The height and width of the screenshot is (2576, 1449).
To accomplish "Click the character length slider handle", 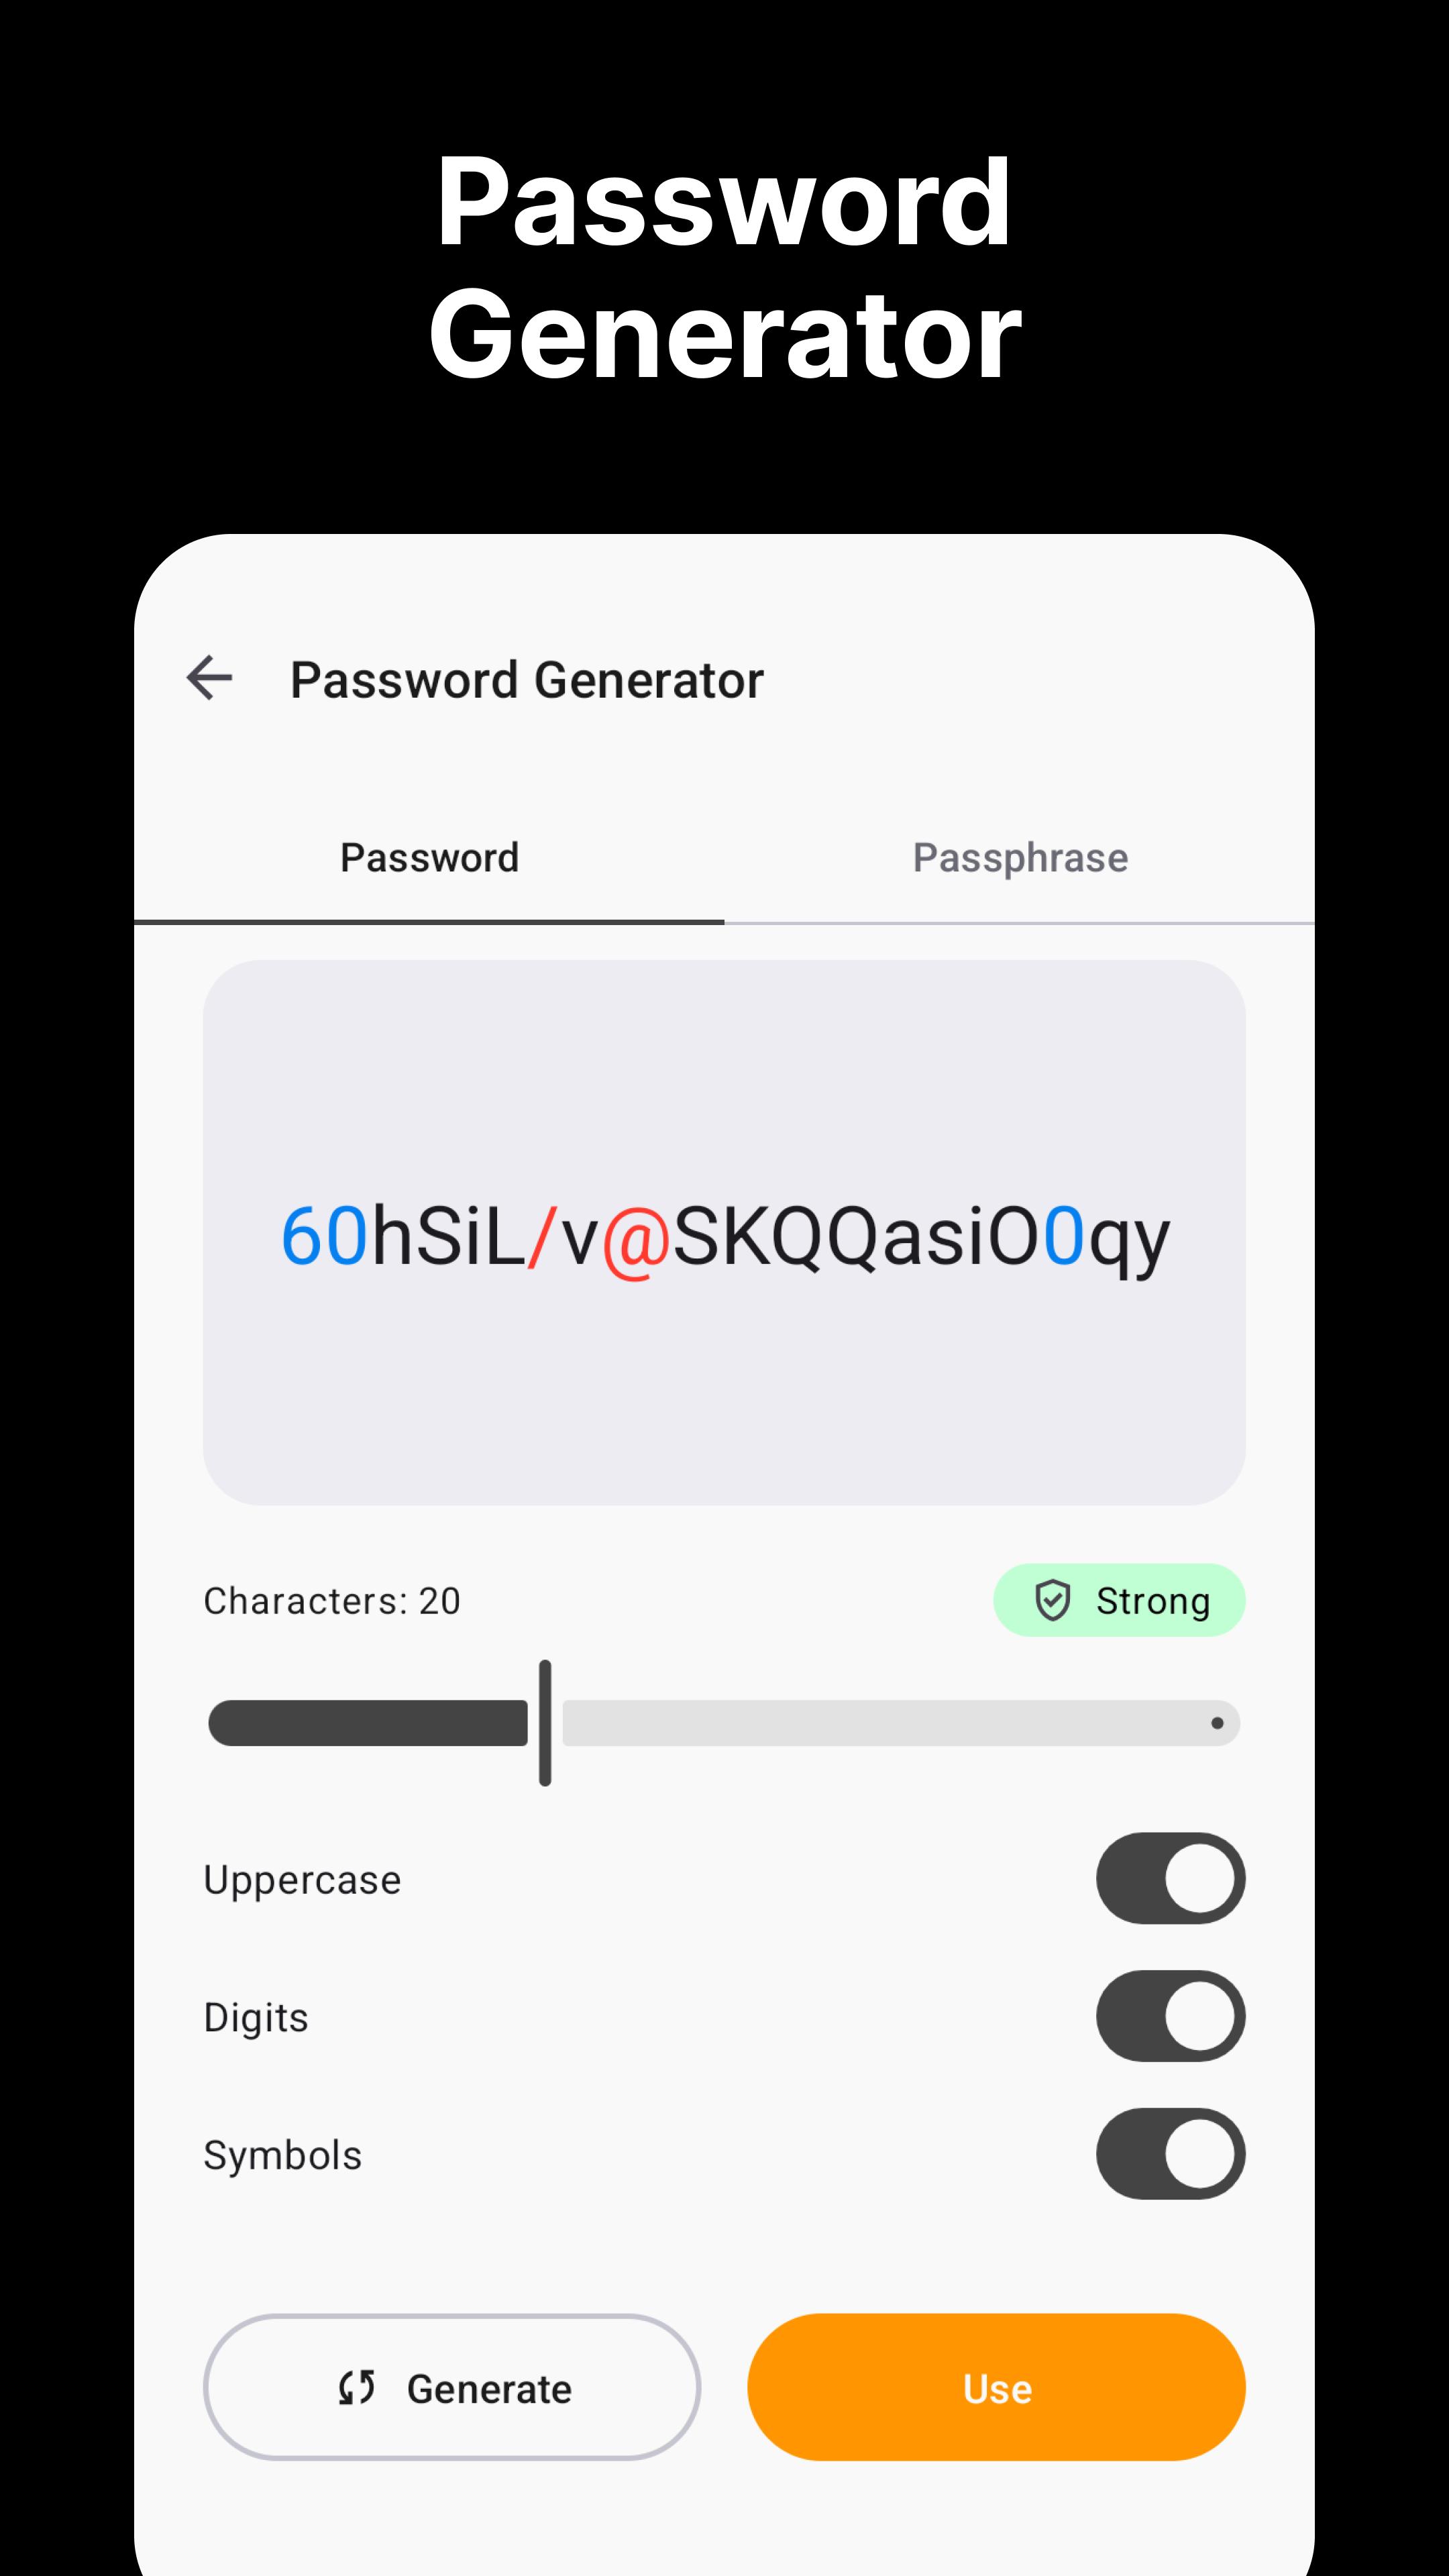I will click(x=545, y=1723).
